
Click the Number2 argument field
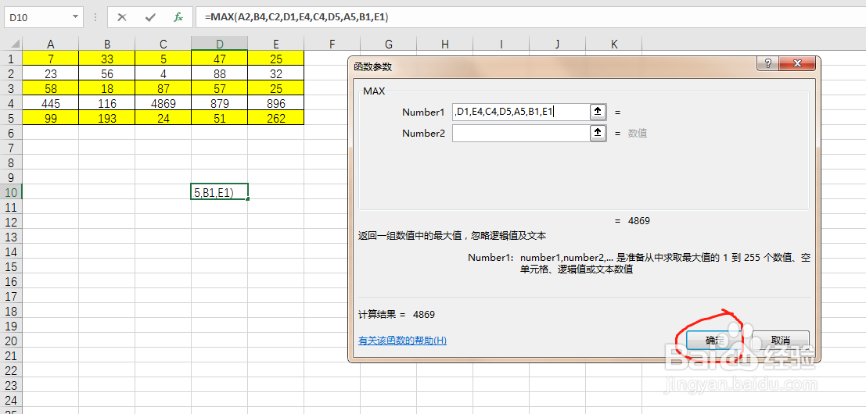[521, 133]
